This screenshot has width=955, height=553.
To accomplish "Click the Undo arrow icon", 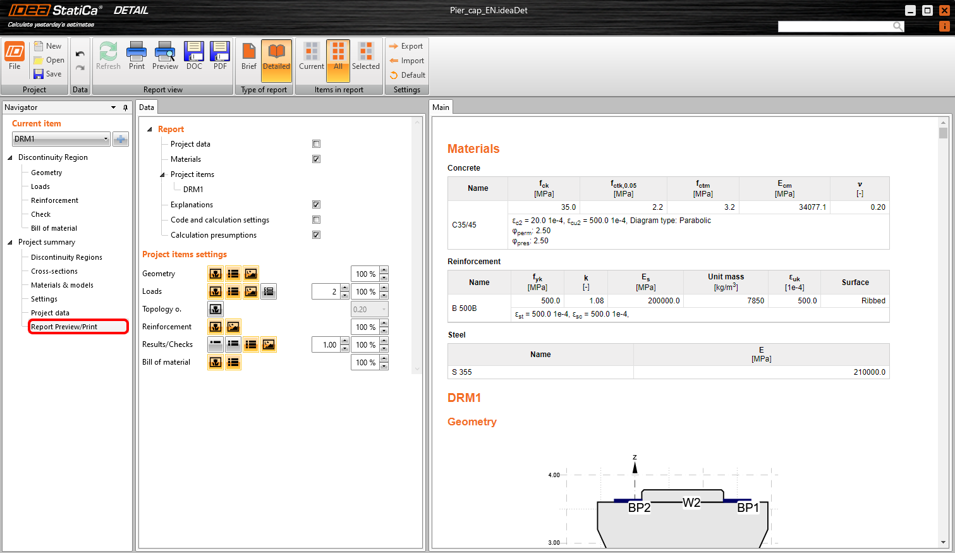I will tap(80, 54).
